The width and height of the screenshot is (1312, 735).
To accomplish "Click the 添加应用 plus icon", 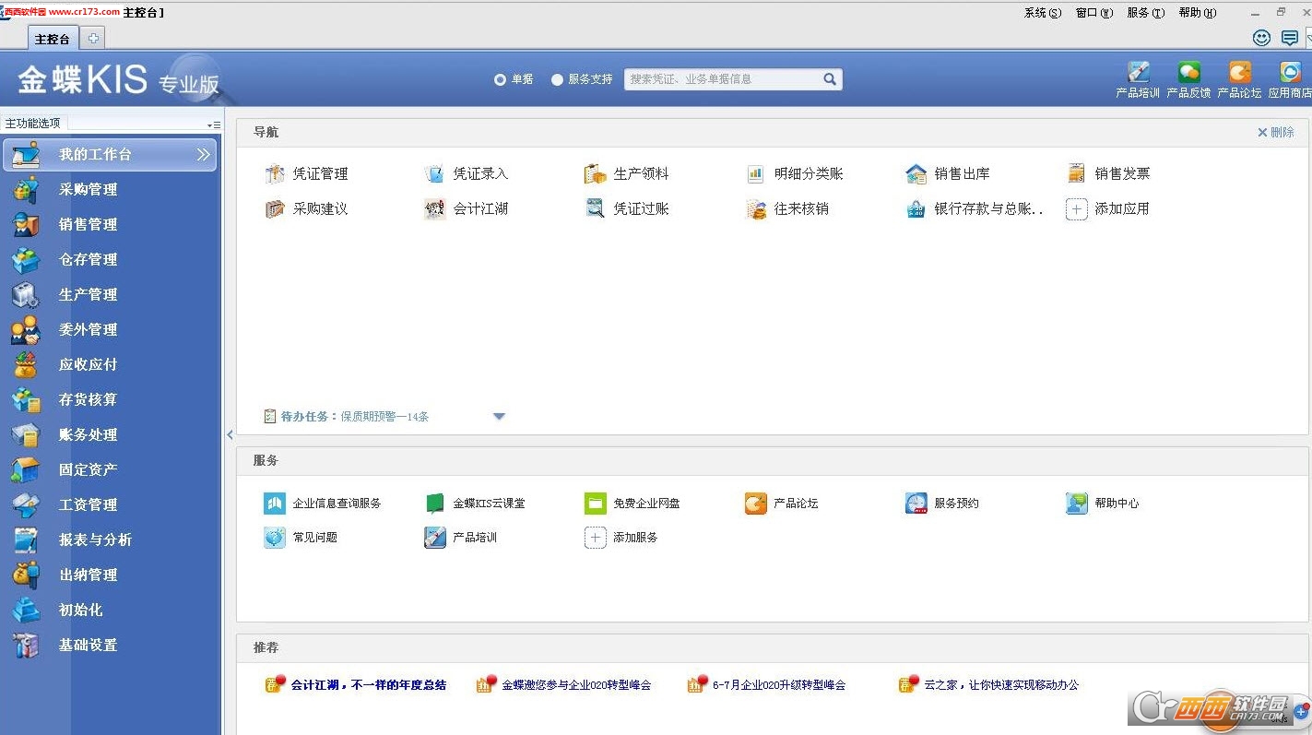I will click(x=1076, y=208).
